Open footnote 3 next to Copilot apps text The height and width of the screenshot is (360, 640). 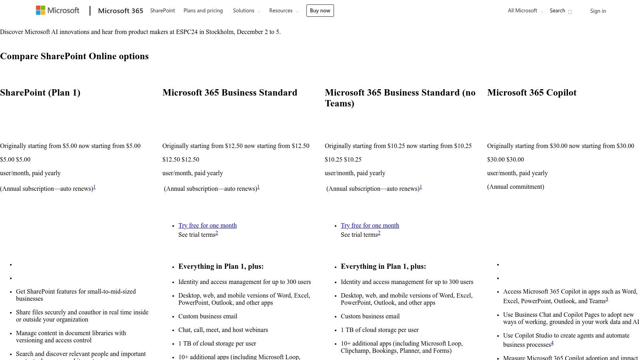tap(606, 299)
